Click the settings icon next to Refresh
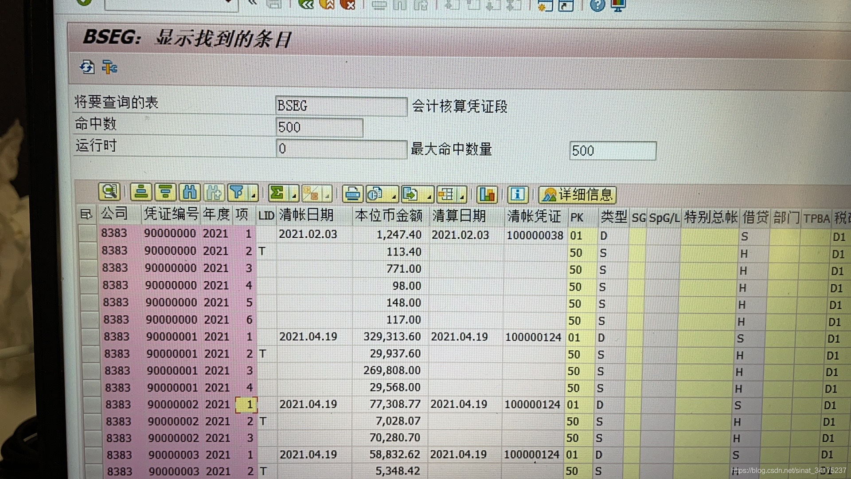 [109, 67]
